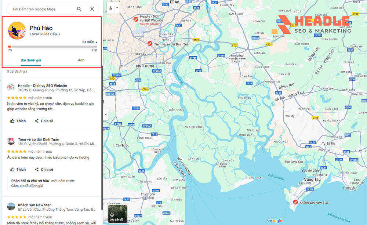Click the Phú Mỹ map label

click(290, 116)
